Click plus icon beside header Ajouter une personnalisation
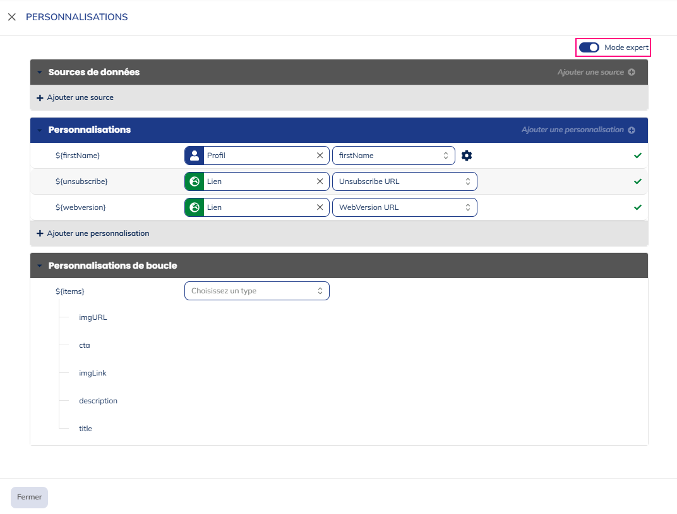 (632, 130)
